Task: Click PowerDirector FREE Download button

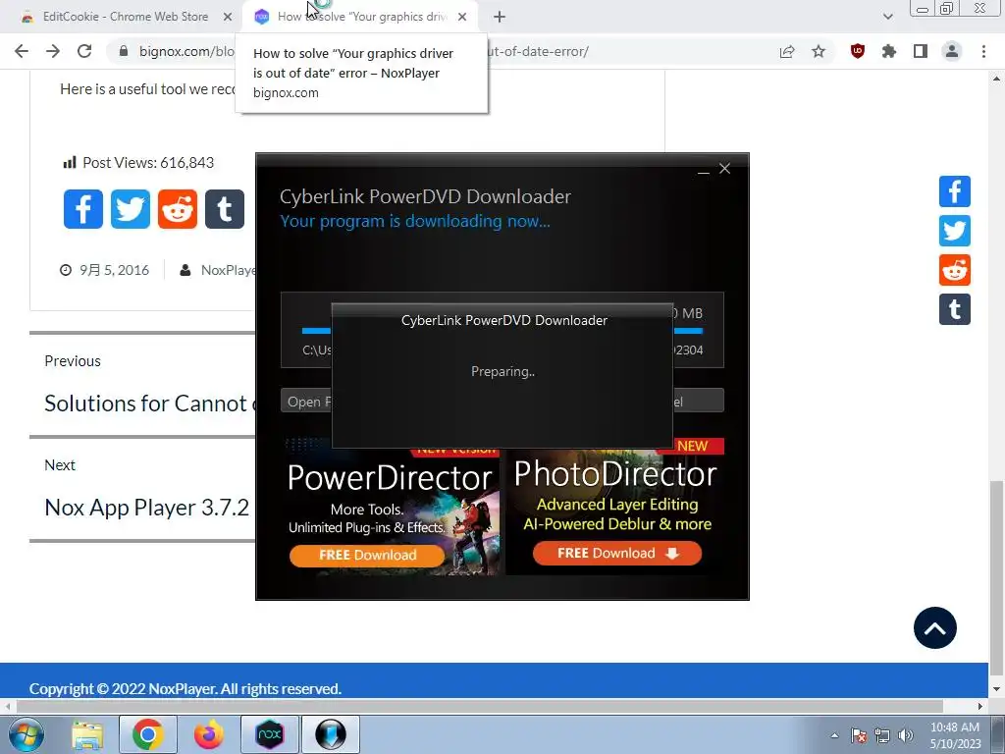Action: [x=367, y=555]
